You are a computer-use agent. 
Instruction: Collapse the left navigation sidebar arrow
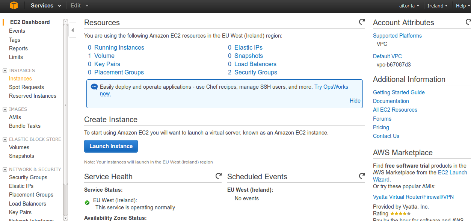point(72,30)
